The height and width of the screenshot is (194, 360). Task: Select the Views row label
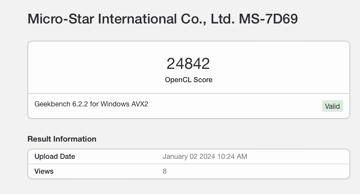click(44, 171)
